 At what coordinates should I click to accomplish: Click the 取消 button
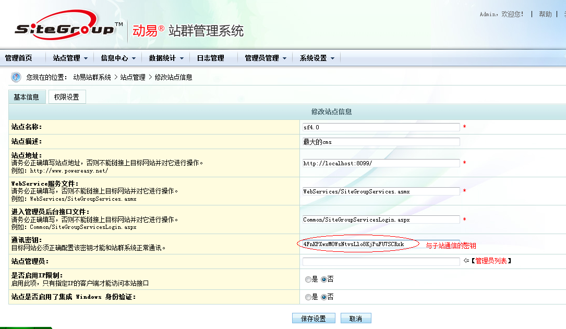pos(356,319)
